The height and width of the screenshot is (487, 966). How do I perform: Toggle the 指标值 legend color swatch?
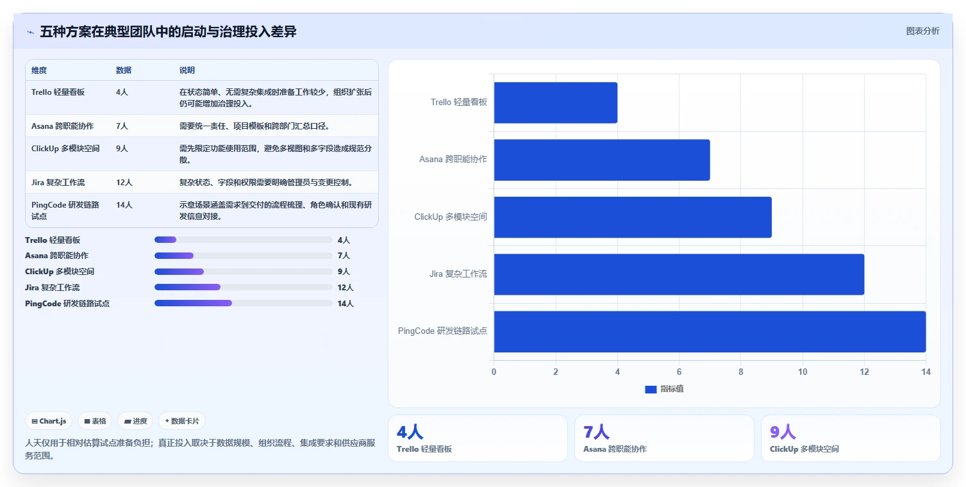click(651, 389)
